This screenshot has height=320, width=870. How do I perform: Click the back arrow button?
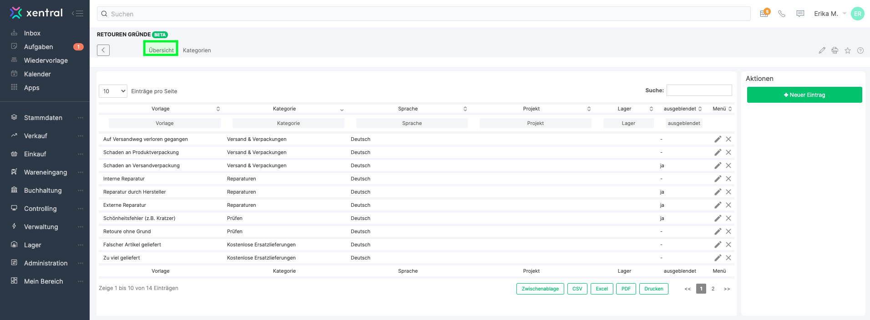[x=103, y=50]
